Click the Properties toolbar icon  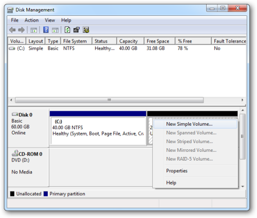tap(77, 30)
